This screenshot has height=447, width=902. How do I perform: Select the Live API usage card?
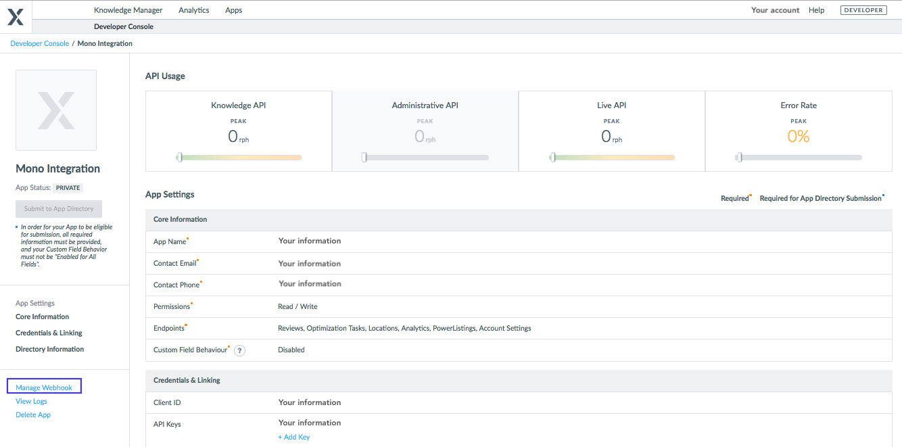coord(612,131)
